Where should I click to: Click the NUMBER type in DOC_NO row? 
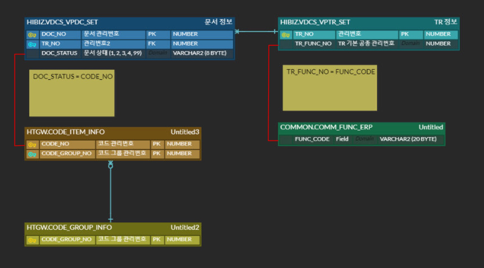pos(185,34)
